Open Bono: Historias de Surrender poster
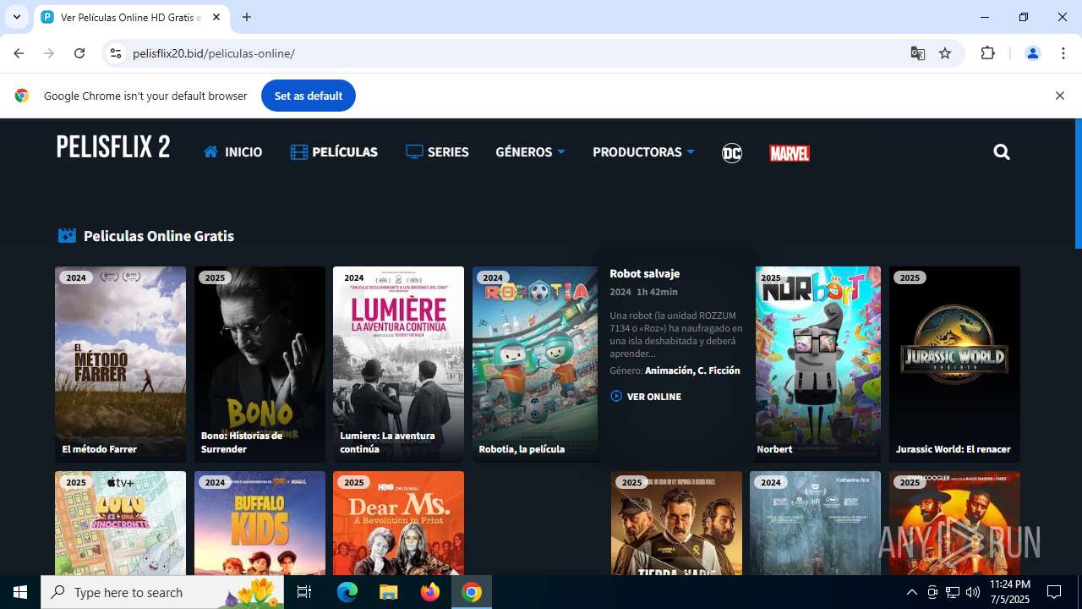Viewport: 1082px width, 609px height. 260,365
